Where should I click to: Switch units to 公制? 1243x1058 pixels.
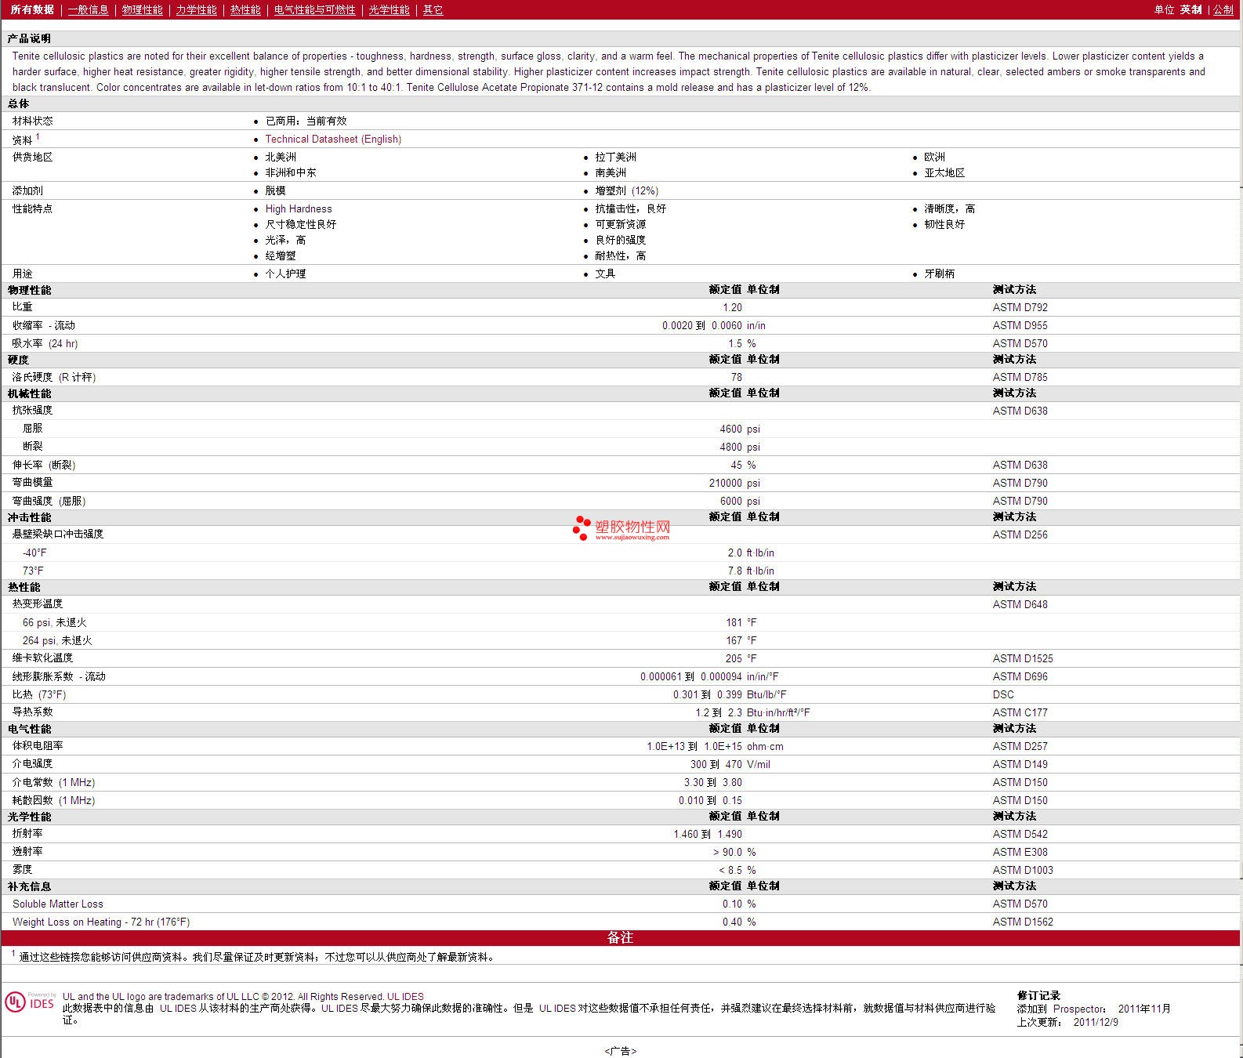pyautogui.click(x=1223, y=9)
